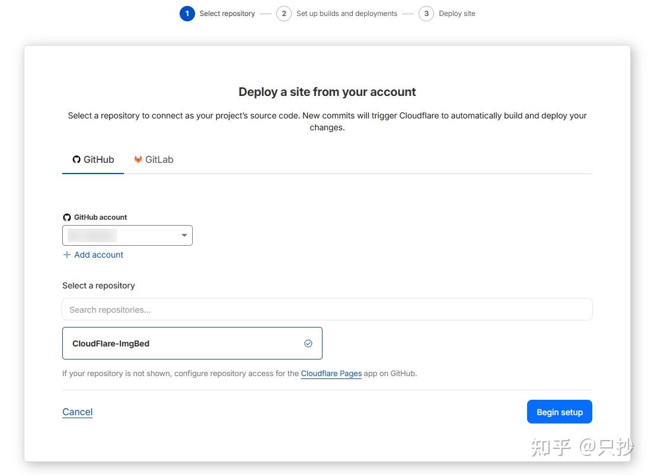This screenshot has width=651, height=475.
Task: Cancel the repository selection
Action: pyautogui.click(x=77, y=412)
